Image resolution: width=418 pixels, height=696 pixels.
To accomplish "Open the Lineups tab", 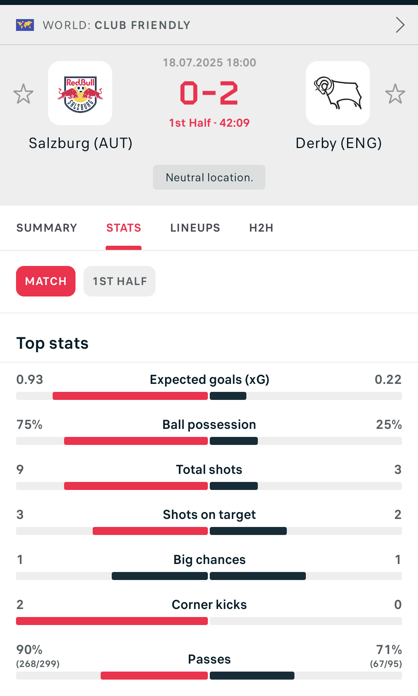I will coord(195,228).
